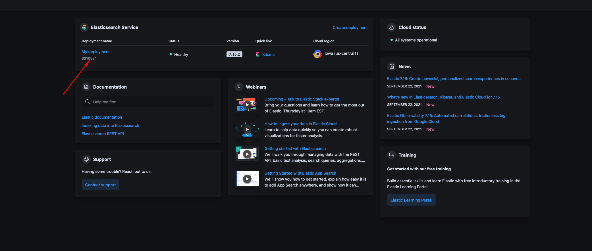The width and height of the screenshot is (592, 251).
Task: Play the ingest your data webinar video
Action: tap(247, 129)
